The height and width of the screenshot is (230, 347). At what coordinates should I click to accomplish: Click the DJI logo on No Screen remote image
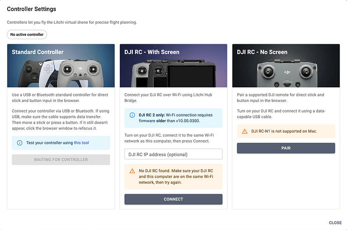[x=287, y=72]
